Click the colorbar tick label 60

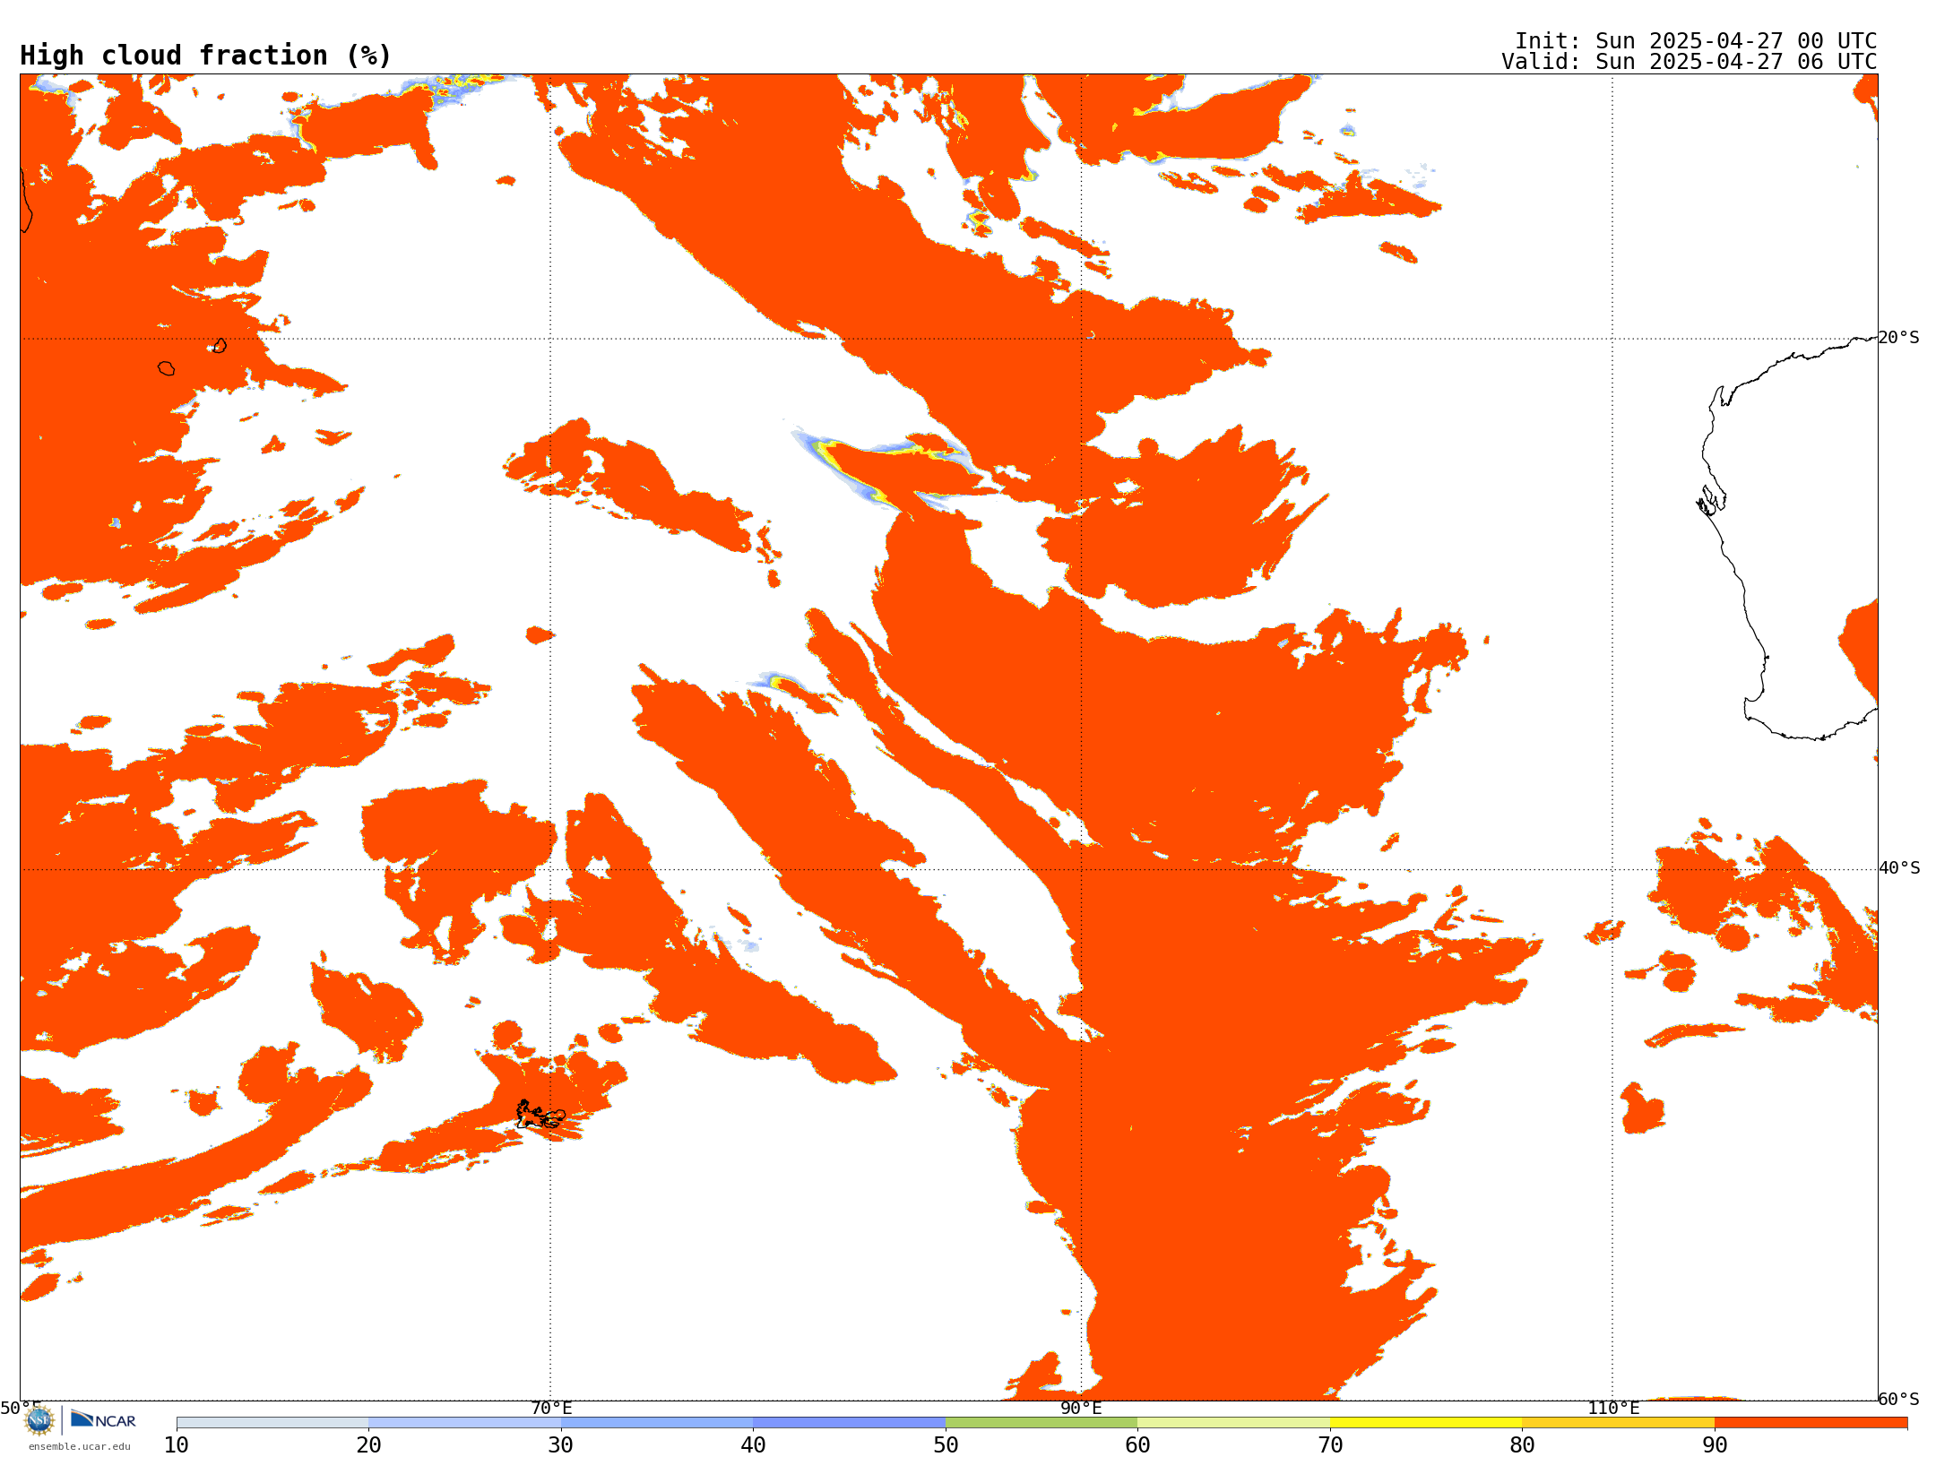[1137, 1445]
